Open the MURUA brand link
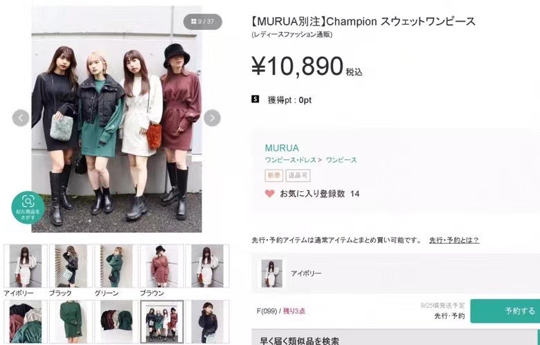 pos(282,148)
